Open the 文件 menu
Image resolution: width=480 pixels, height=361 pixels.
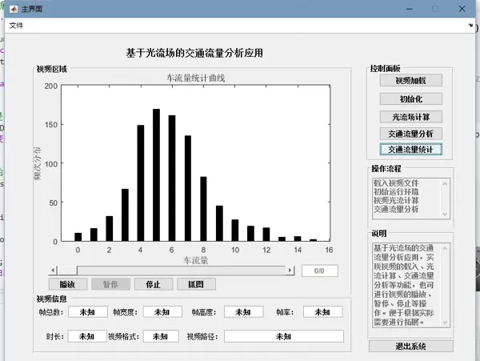(x=16, y=26)
